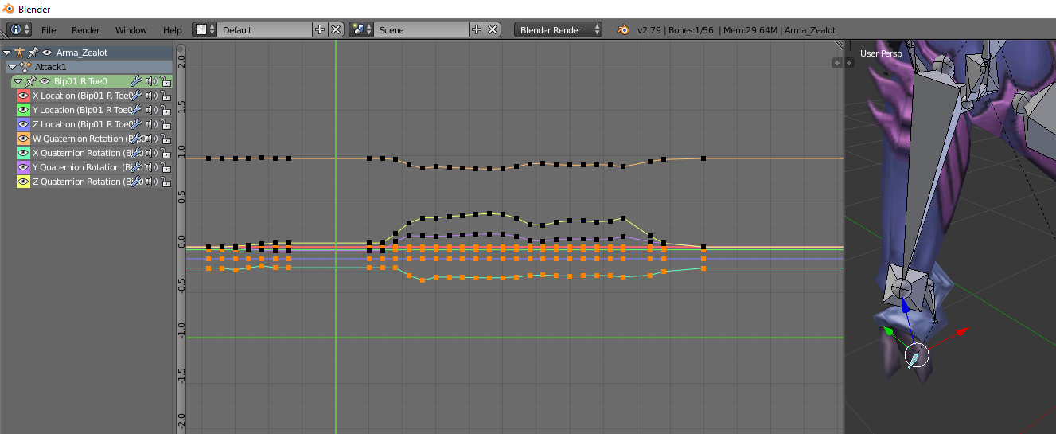
Task: Select the Y Quaternion Rotation channel label
Action: [x=84, y=167]
